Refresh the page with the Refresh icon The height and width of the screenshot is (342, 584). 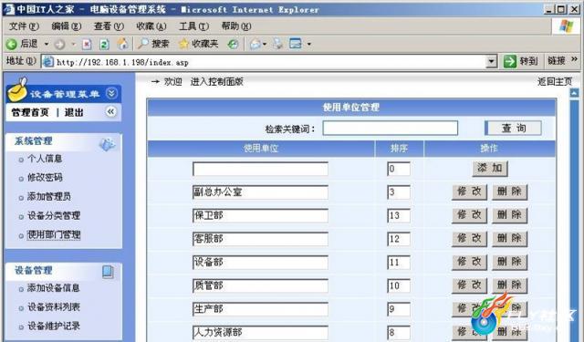(104, 45)
